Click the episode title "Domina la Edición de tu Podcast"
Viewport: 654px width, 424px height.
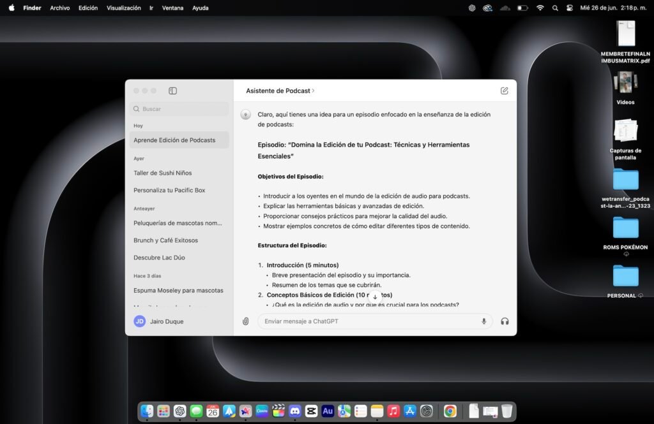[x=363, y=150]
